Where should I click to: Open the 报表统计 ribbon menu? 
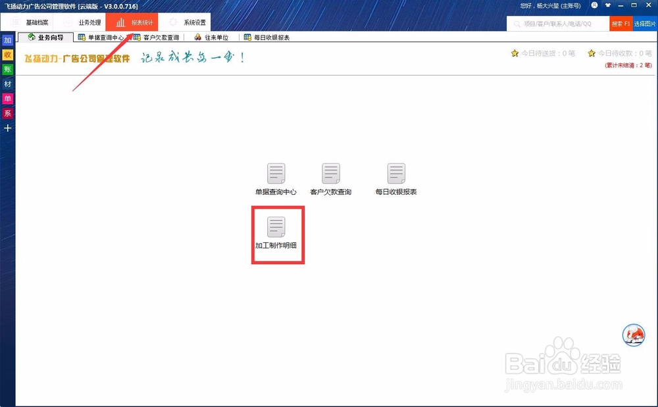point(138,22)
